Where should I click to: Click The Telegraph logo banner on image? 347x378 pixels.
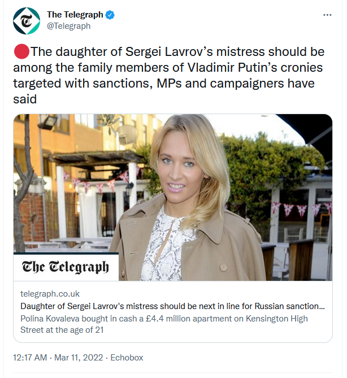[66, 267]
